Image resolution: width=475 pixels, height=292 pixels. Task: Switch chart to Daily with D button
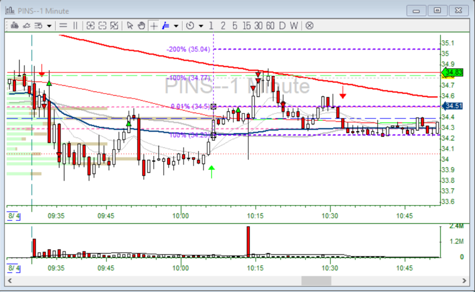pos(282,26)
